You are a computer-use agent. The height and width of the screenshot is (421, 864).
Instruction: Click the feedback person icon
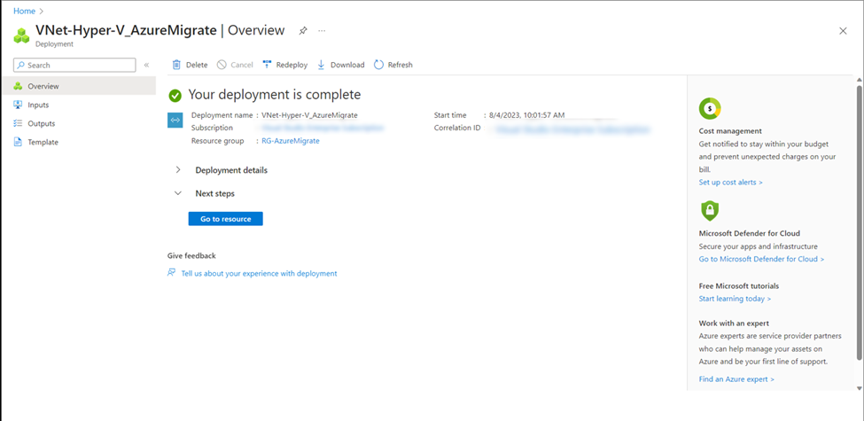point(171,273)
